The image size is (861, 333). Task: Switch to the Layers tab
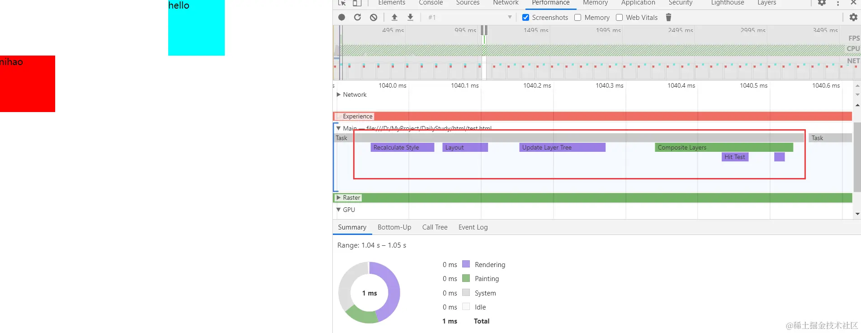(767, 3)
